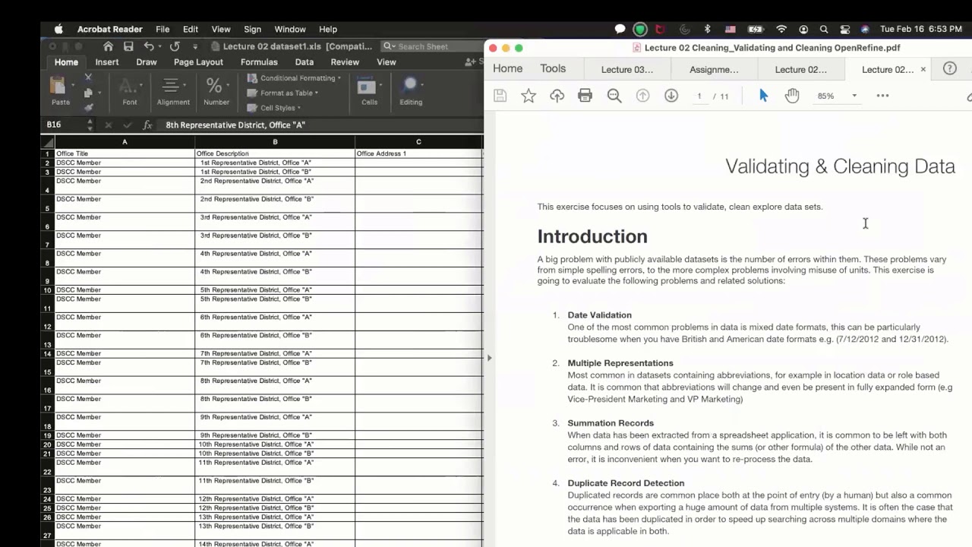The width and height of the screenshot is (972, 547).
Task: Open the Tools view in Acrobat Reader
Action: [553, 68]
